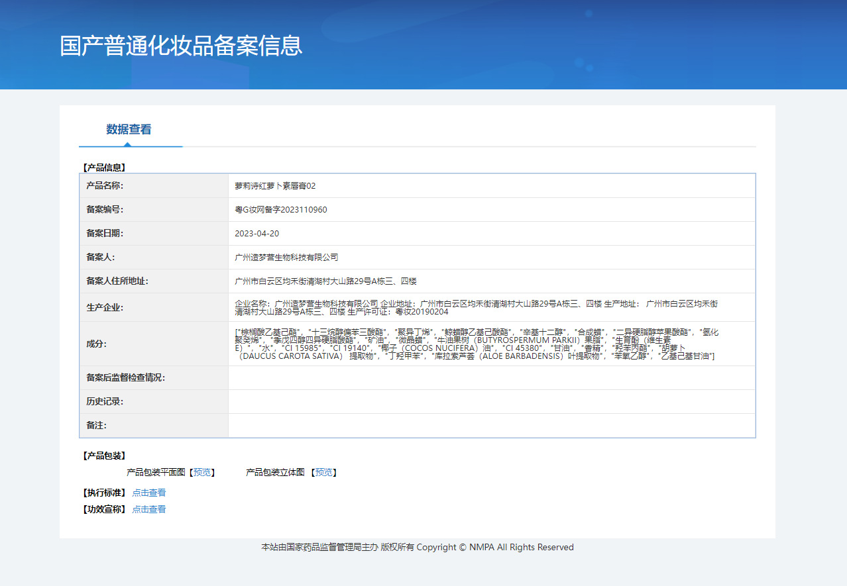Click the 【功效宣称】 label

coord(104,509)
